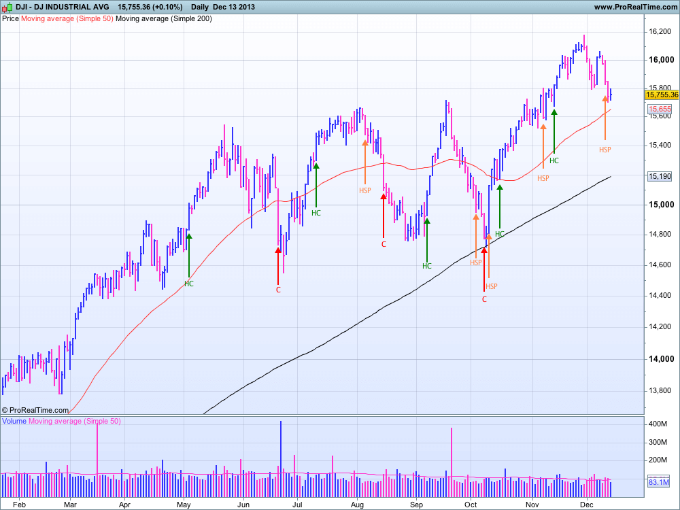The width and height of the screenshot is (680, 510).
Task: Click the 14,000 price axis label
Action: pos(661,358)
